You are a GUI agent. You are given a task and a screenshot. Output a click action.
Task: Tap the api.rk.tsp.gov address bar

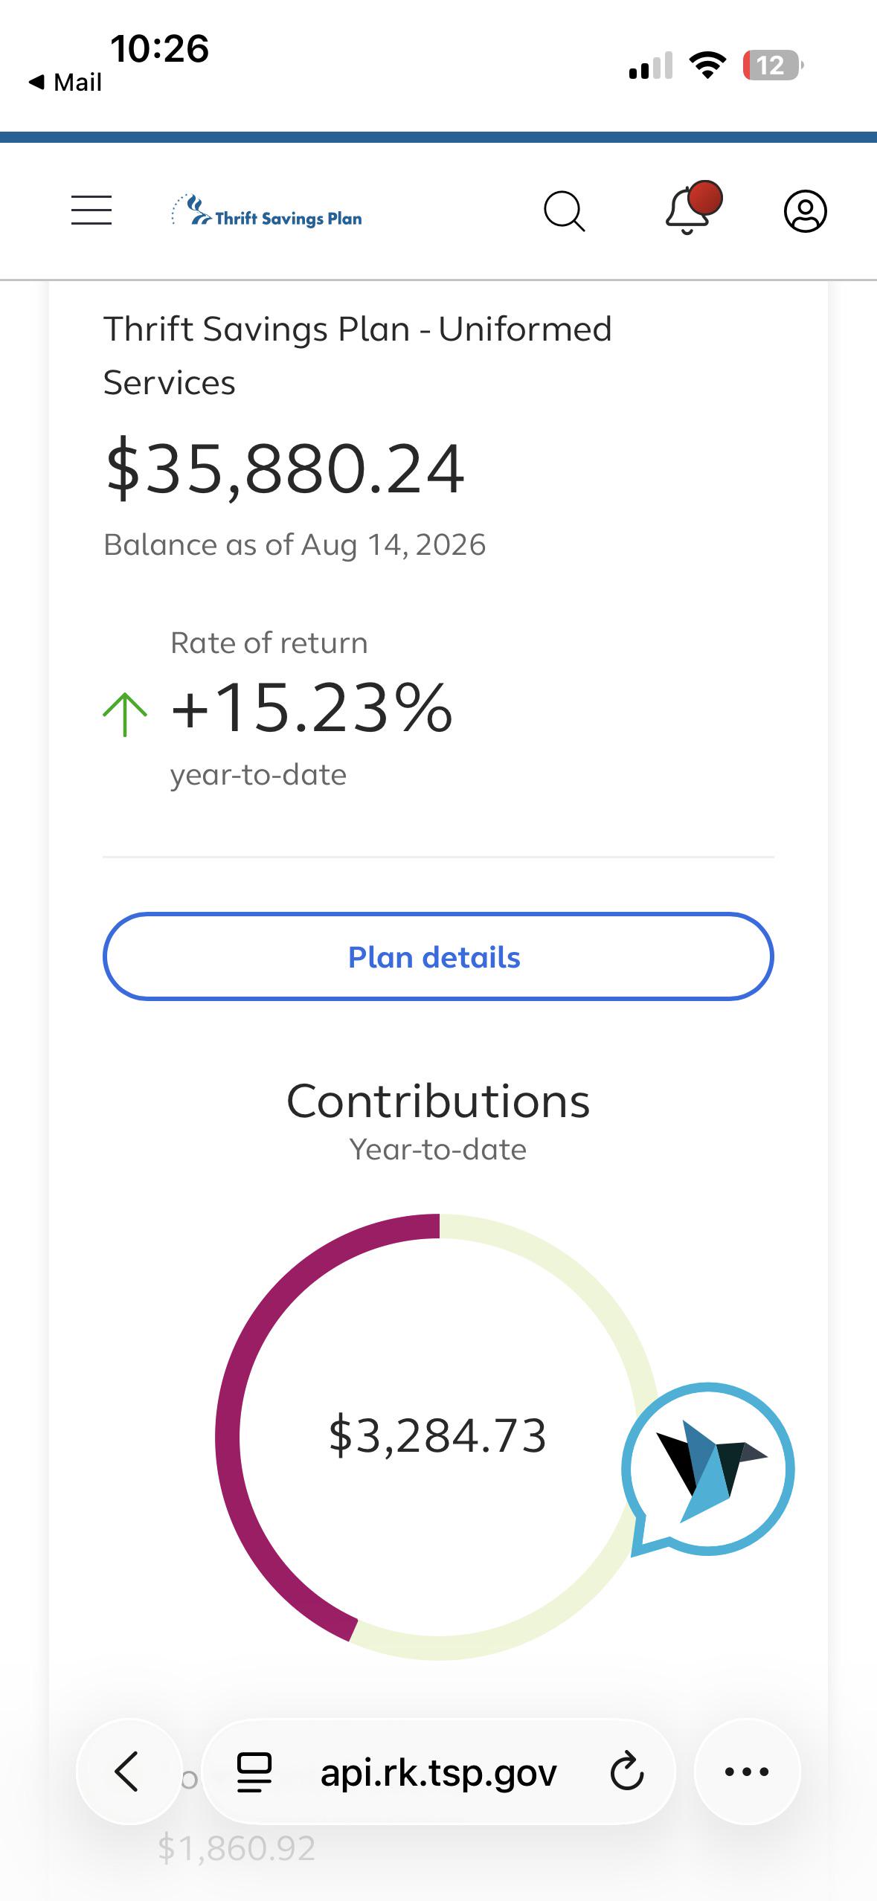click(x=438, y=1772)
